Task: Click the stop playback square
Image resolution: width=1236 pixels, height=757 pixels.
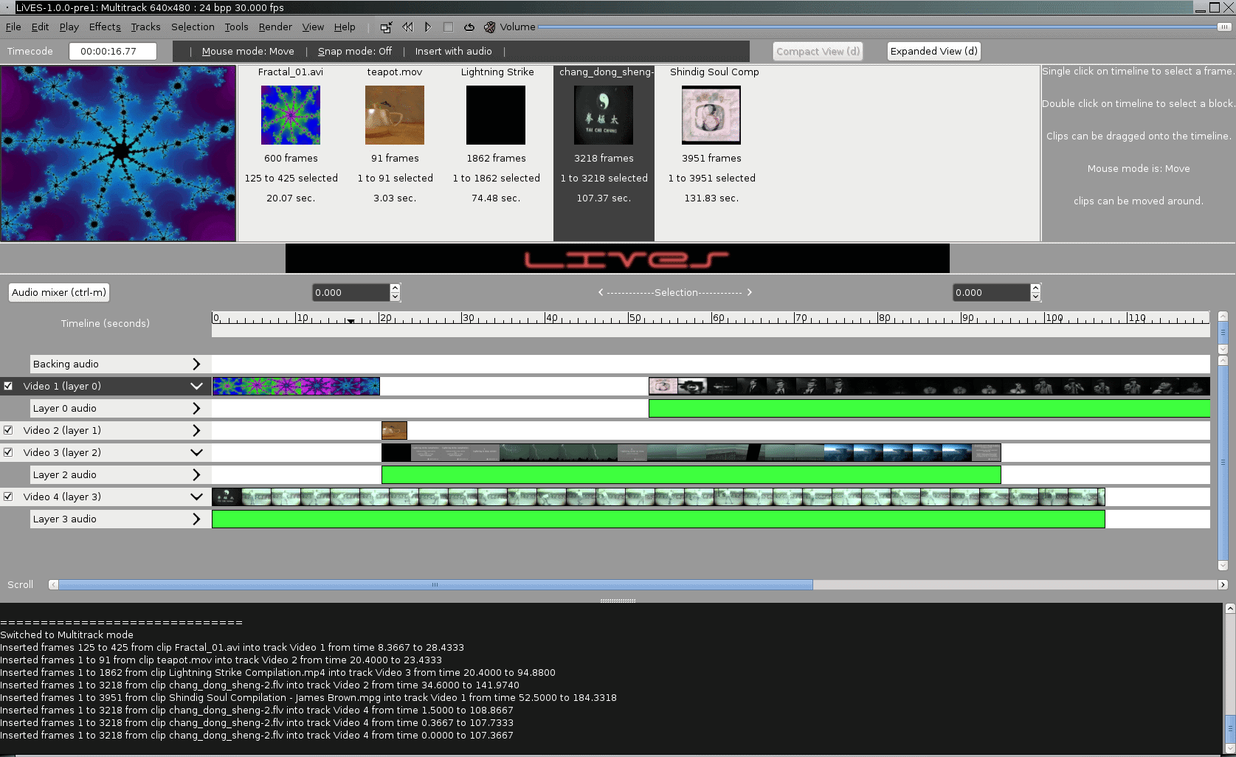Action: [x=448, y=27]
